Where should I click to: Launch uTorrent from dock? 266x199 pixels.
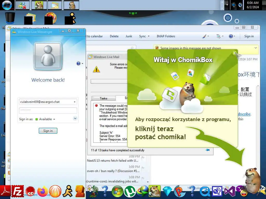130,191
